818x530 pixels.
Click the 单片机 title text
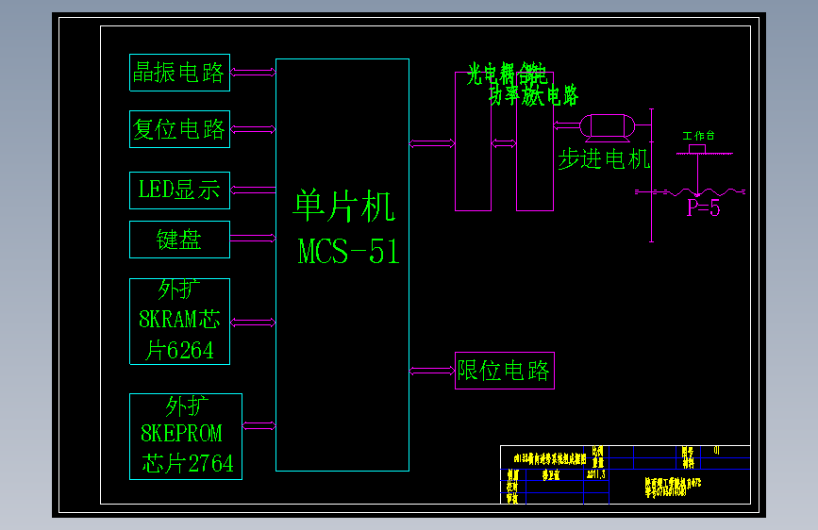pos(343,206)
